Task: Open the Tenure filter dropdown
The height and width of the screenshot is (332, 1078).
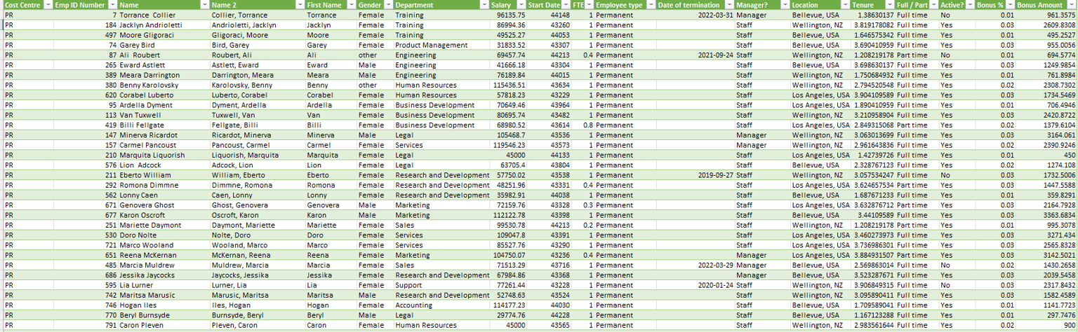Action: (889, 5)
